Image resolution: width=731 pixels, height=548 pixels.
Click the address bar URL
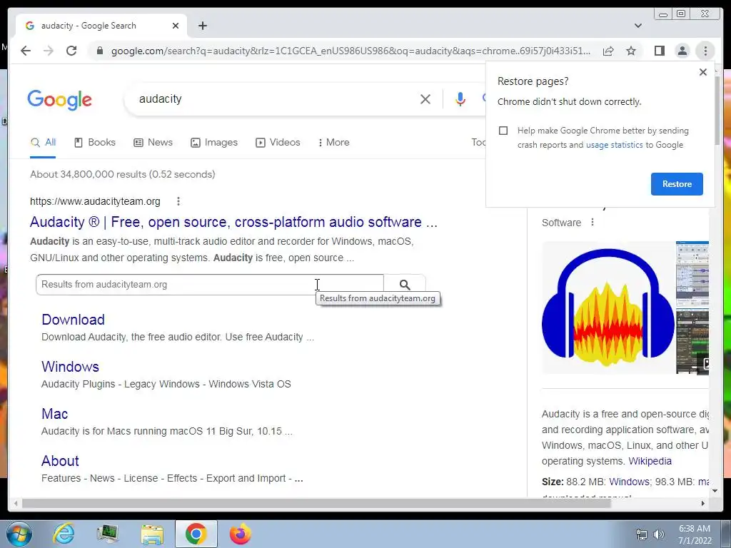(351, 51)
